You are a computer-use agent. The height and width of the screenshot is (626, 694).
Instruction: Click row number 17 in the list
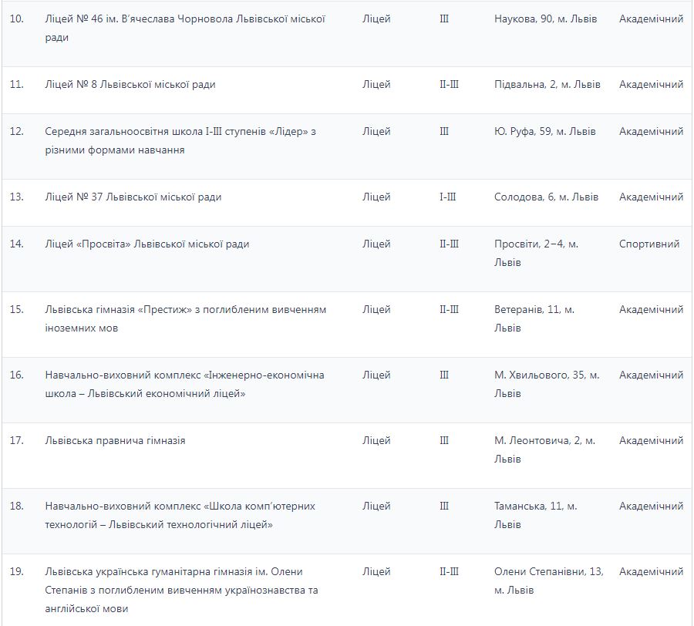click(17, 441)
